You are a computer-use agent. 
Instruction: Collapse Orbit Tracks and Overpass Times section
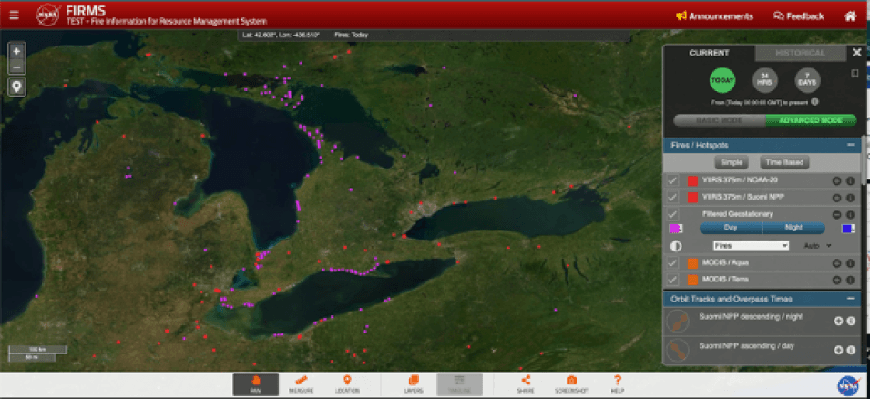click(850, 299)
